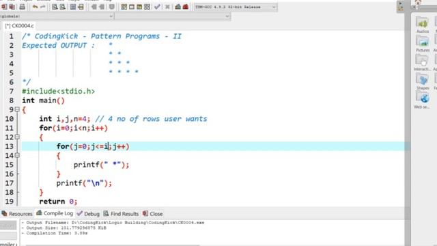The height and width of the screenshot is (246, 437).
Task: Click the Profile analysis chart icon
Action: (178, 7)
